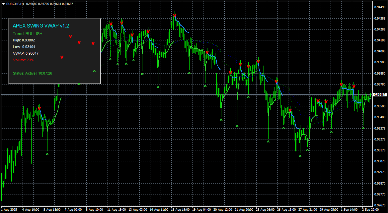Image resolution: width=388 pixels, height=213 pixels.
Task: Click the 7 Aug 02:00 time axis label
Action: (73, 210)
